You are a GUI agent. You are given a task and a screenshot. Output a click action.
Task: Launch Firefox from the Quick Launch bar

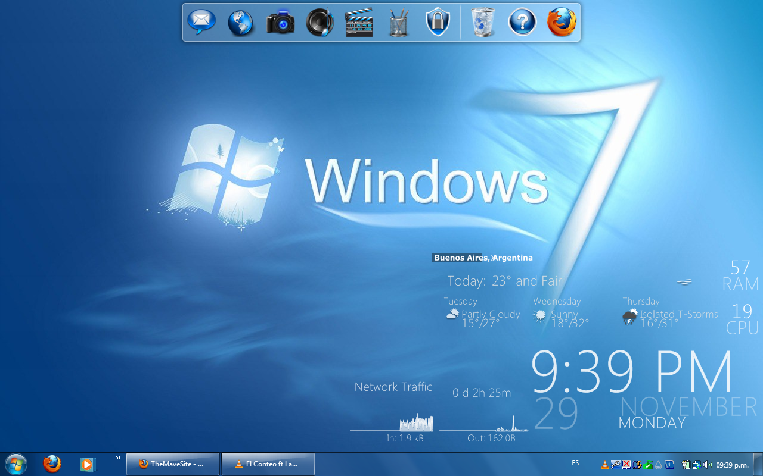pyautogui.click(x=52, y=464)
